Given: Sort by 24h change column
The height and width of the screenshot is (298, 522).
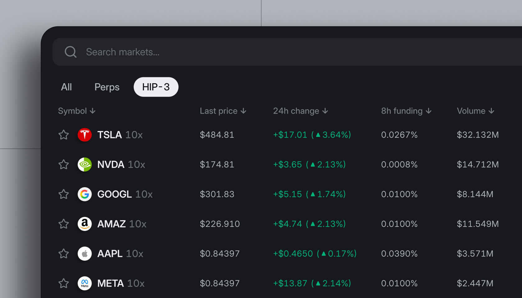Looking at the screenshot, I should pyautogui.click(x=300, y=111).
